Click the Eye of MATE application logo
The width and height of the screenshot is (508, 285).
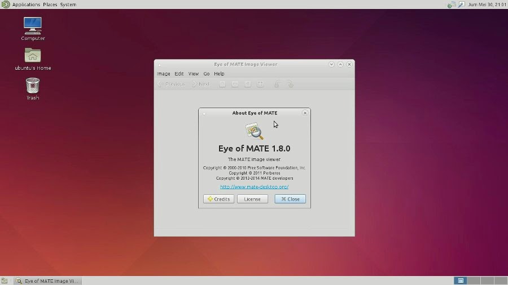[255, 131]
